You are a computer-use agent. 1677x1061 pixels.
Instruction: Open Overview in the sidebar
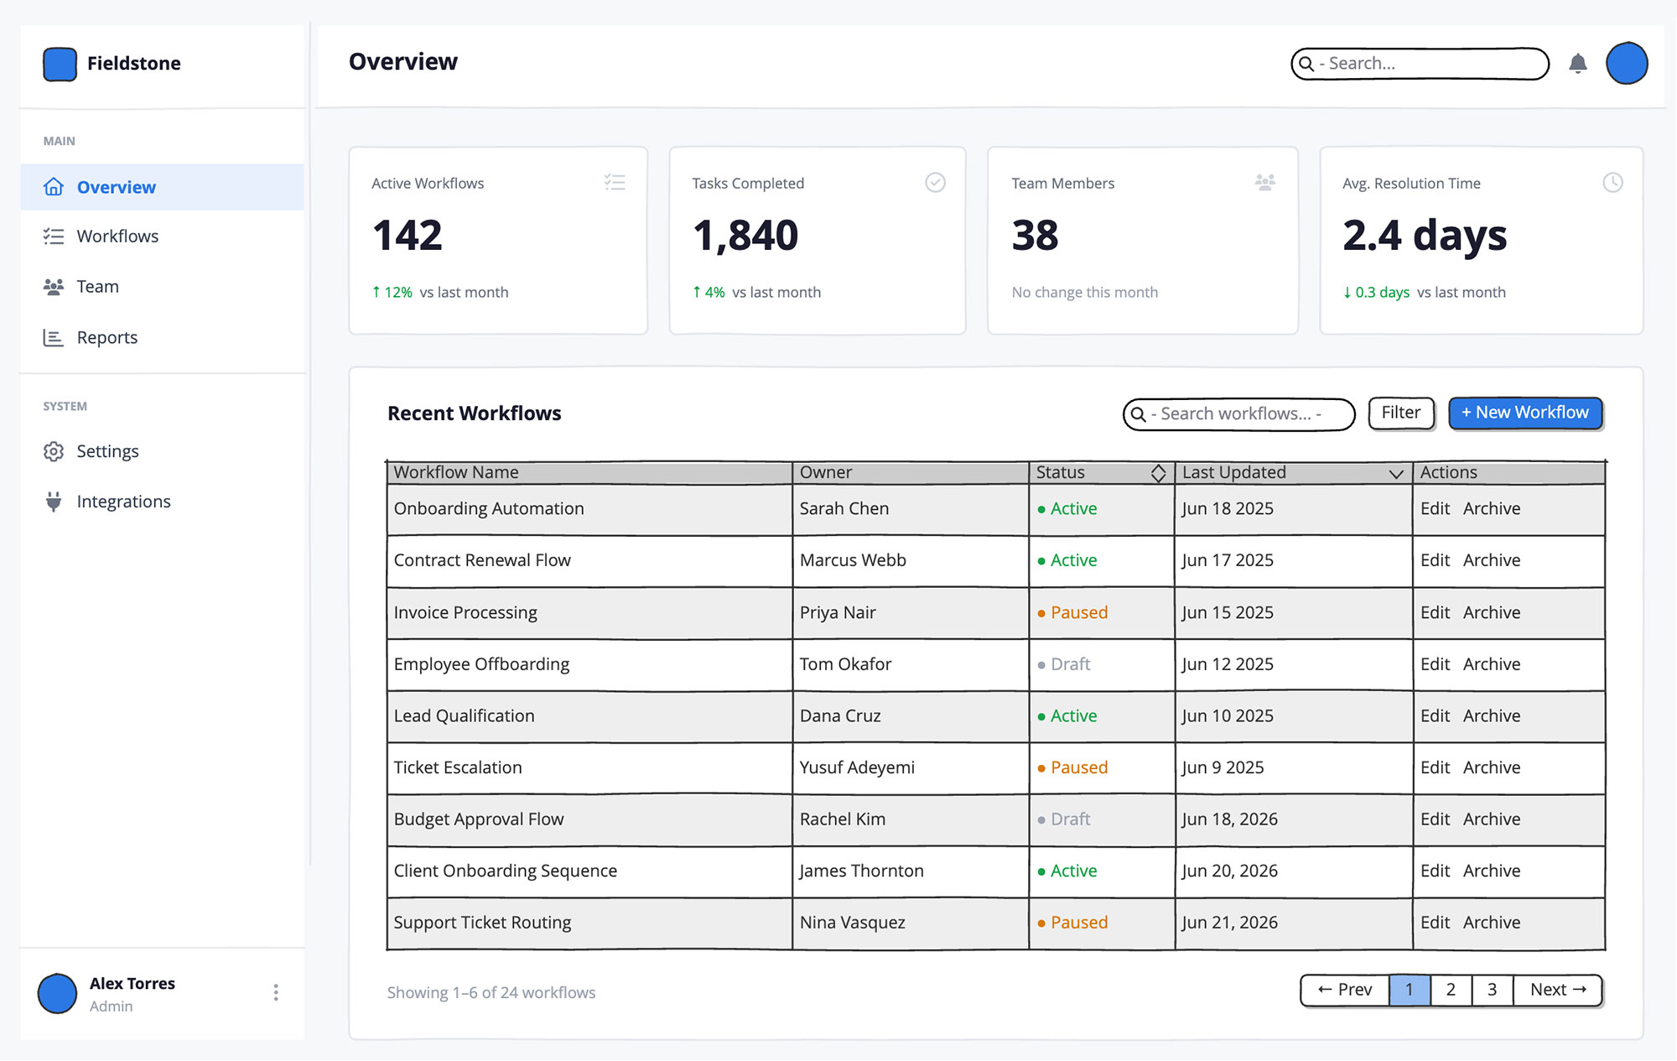point(163,187)
